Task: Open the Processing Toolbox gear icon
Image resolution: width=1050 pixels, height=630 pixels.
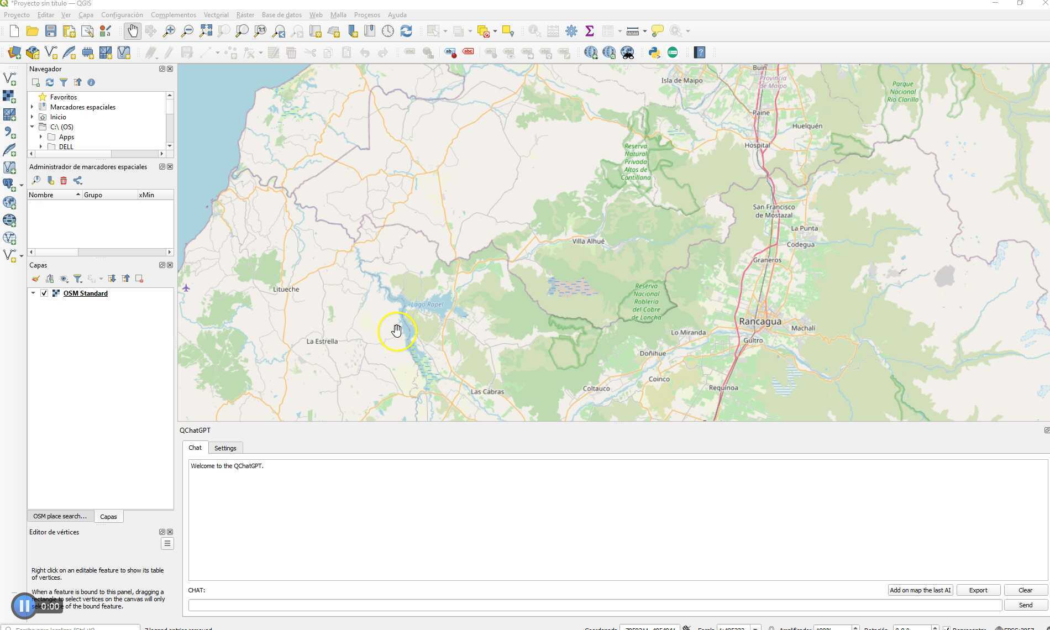Action: tap(571, 31)
